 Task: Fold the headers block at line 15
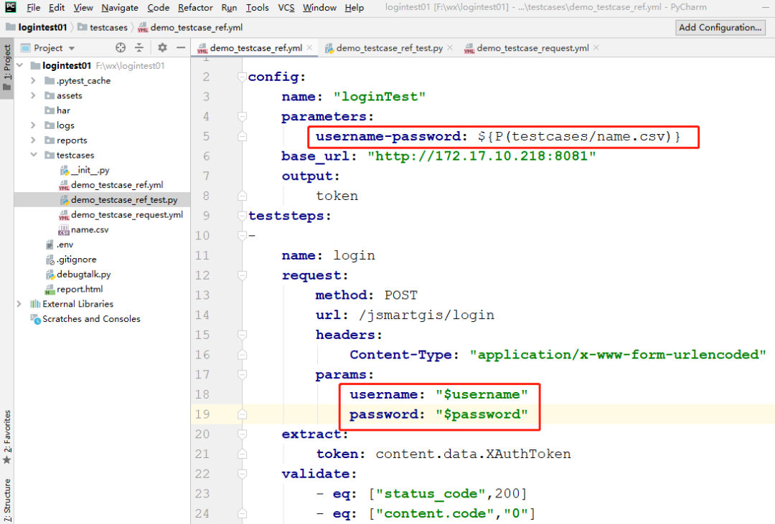242,335
